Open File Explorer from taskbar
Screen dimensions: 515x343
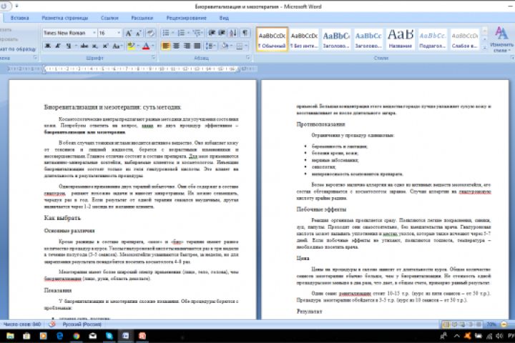pyautogui.click(x=10, y=336)
